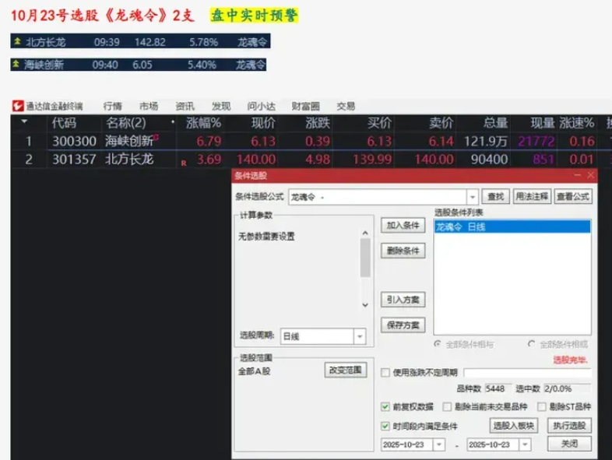The height and width of the screenshot is (460, 612).
Task: Click the triangle sort icon above row numbers
Action: coord(26,123)
